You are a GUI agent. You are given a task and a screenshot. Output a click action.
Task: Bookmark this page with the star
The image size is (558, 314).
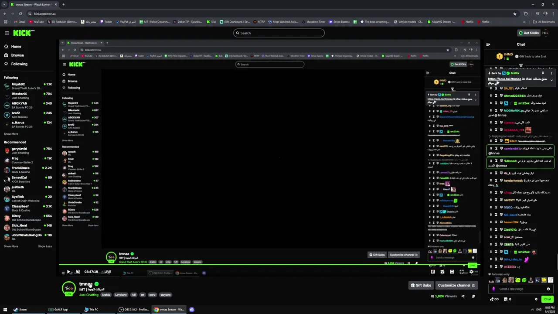(x=515, y=14)
